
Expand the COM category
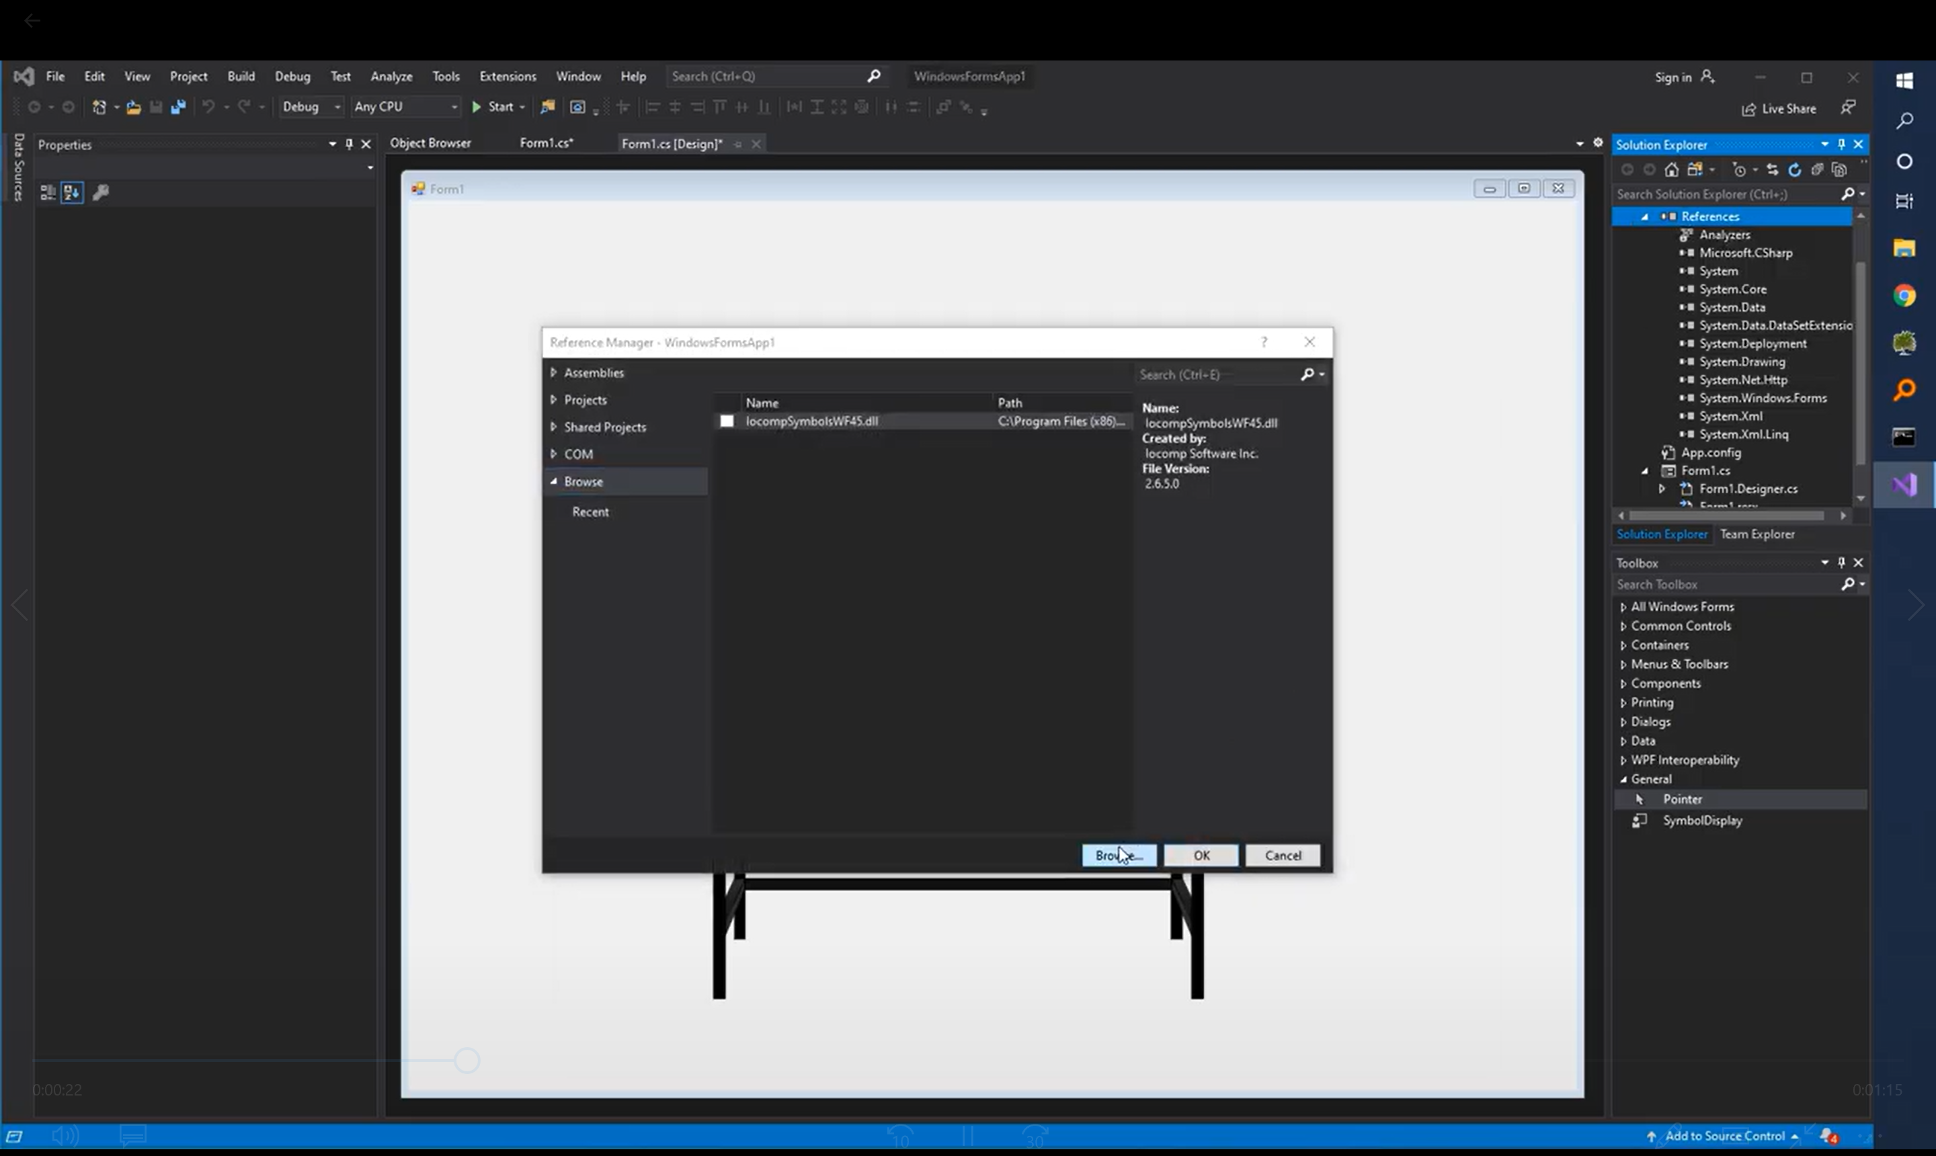pyautogui.click(x=554, y=454)
